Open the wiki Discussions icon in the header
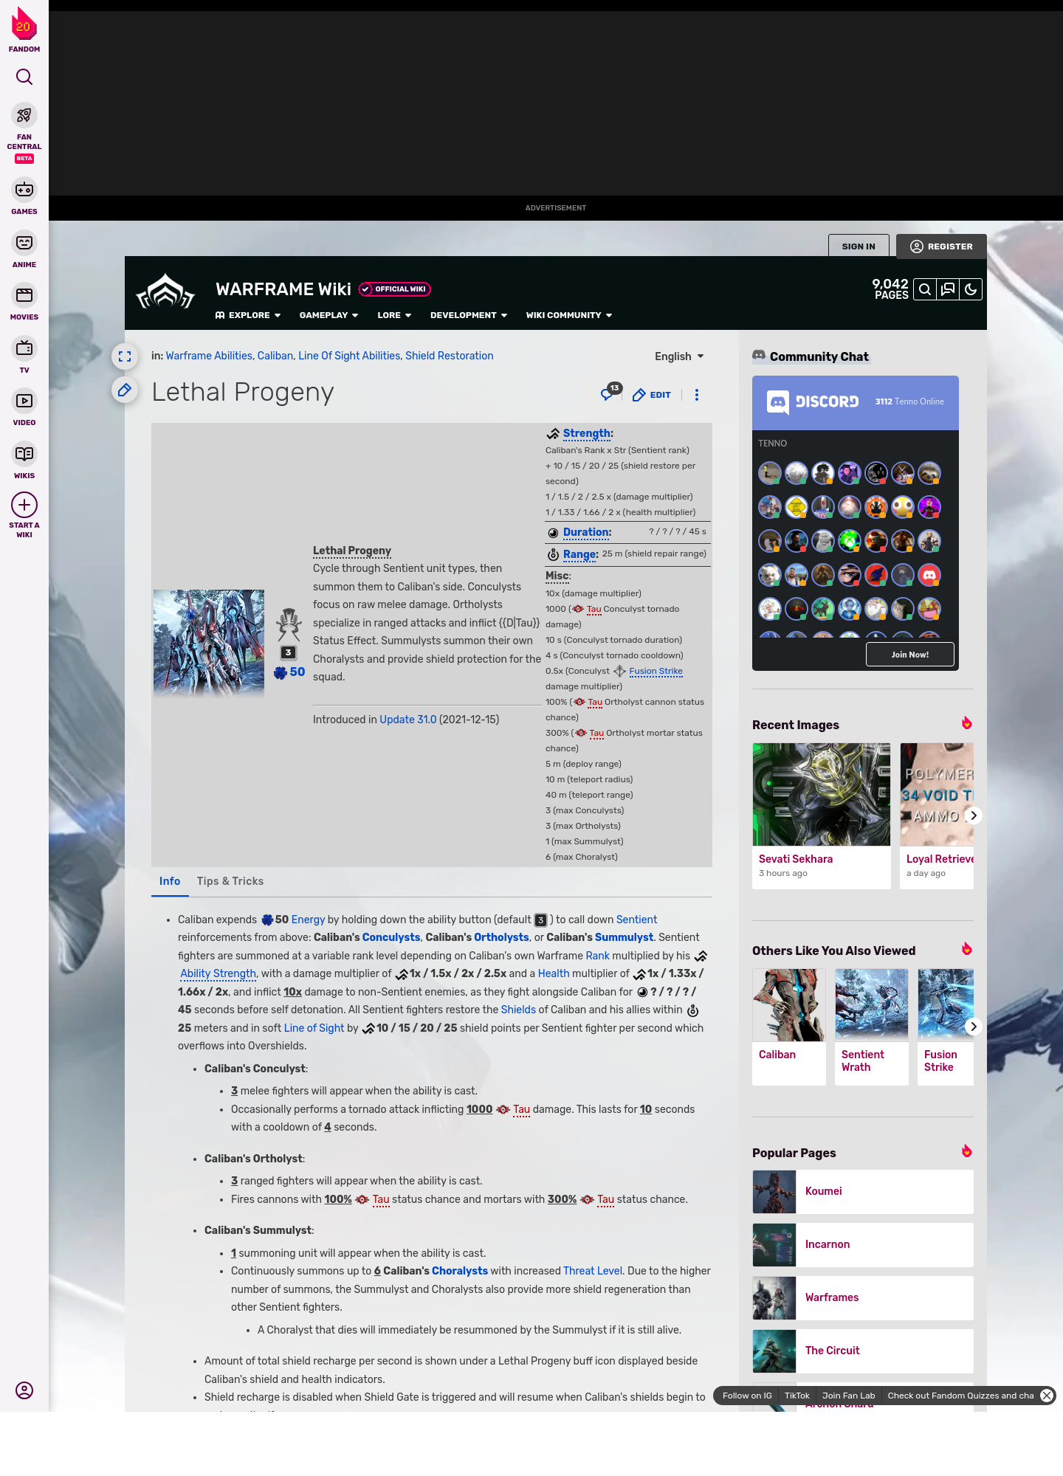 (x=948, y=289)
